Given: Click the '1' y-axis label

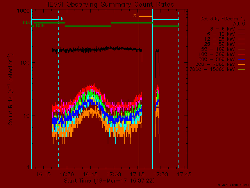Looking at the screenshot, I should click(28, 167).
